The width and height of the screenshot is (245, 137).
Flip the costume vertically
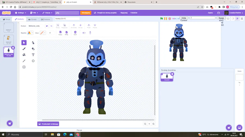coord(90,33)
